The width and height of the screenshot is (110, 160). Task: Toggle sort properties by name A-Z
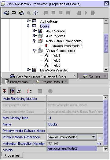(x=12, y=91)
